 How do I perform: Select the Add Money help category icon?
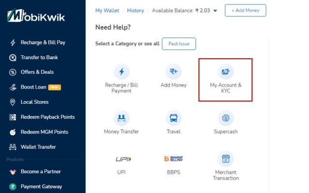click(173, 72)
